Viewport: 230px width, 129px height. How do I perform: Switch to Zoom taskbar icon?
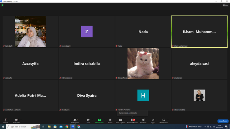73,126
